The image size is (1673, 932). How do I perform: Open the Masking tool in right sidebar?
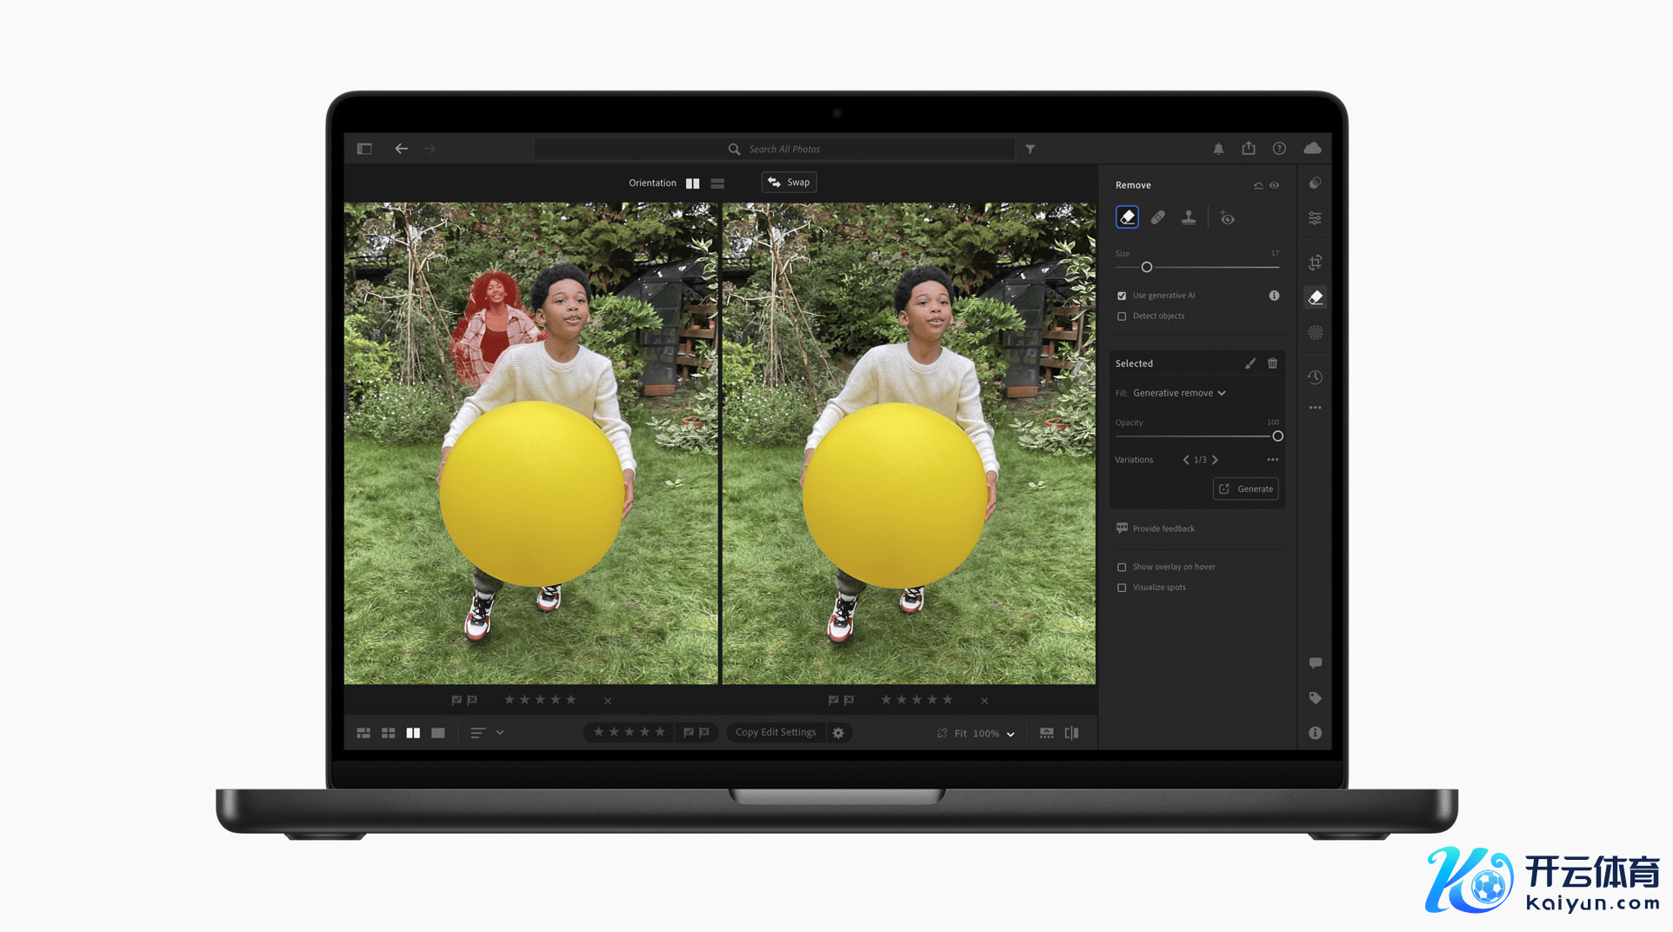click(x=1315, y=333)
